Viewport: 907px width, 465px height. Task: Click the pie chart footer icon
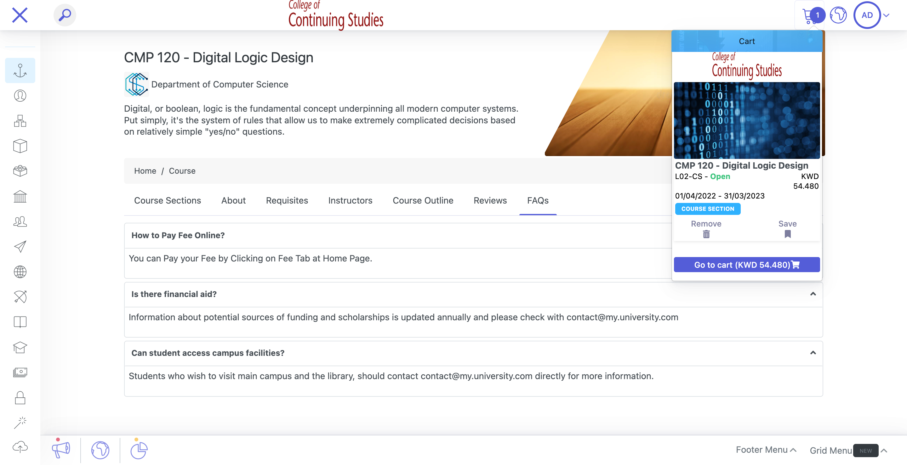139,450
